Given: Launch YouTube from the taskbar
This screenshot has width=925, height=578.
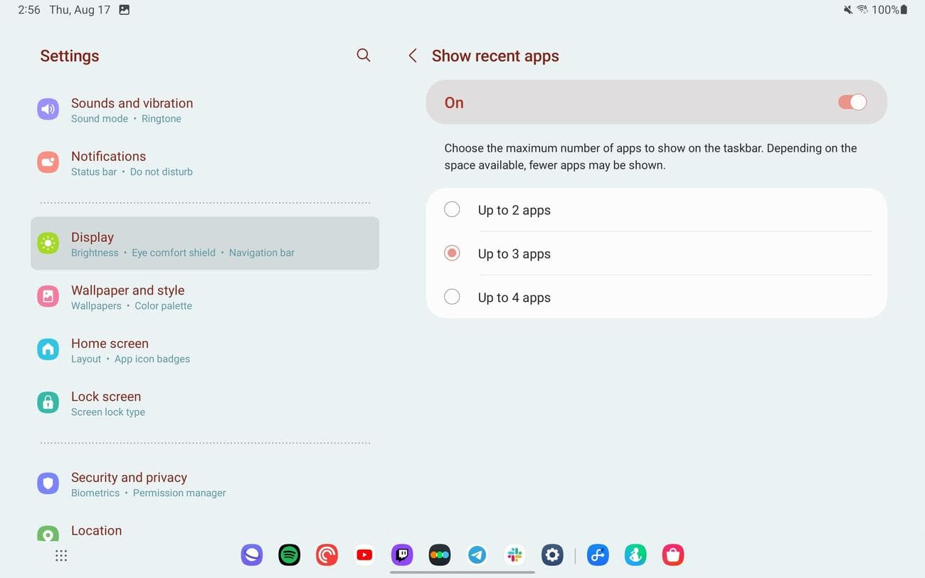Looking at the screenshot, I should click(364, 555).
